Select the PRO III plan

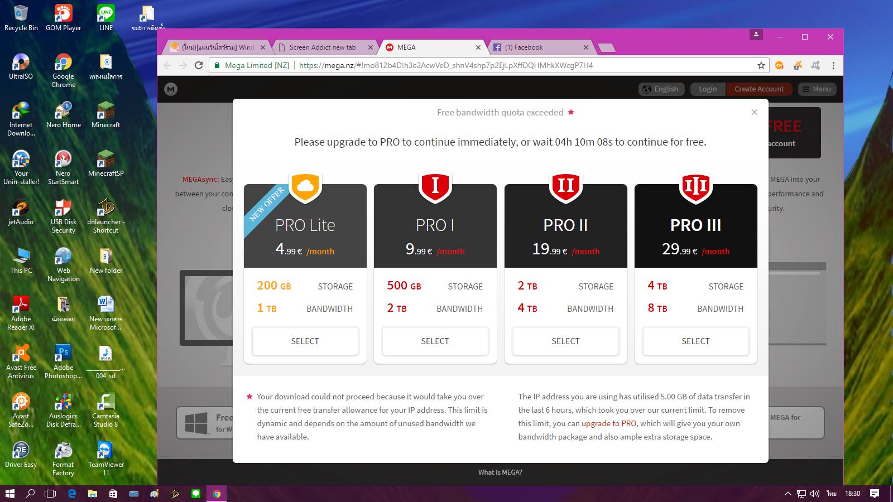click(x=695, y=341)
